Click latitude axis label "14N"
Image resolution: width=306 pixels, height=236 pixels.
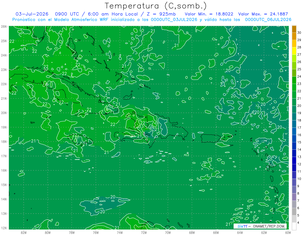coord(4,199)
